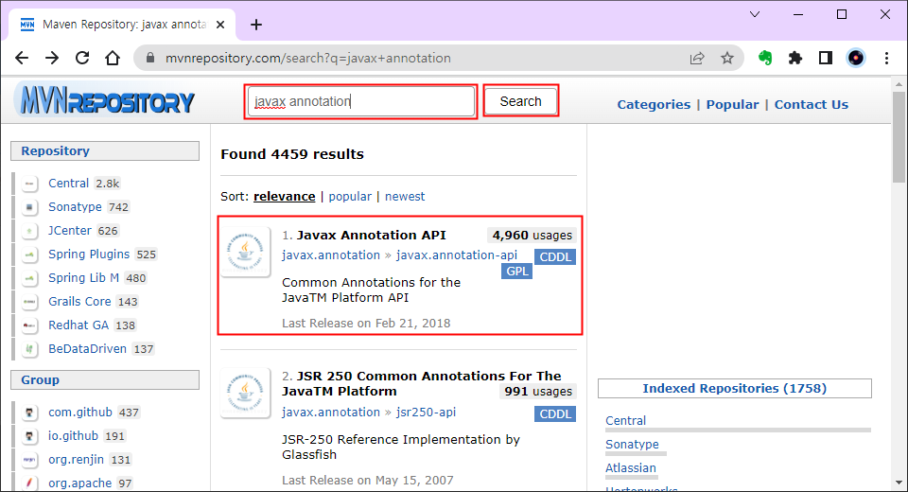
Task: Click the Redhat GA icon
Action: coord(29,325)
